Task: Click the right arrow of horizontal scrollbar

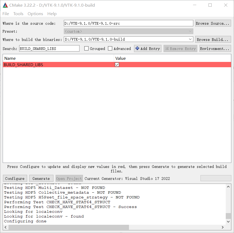Action: click(223, 227)
